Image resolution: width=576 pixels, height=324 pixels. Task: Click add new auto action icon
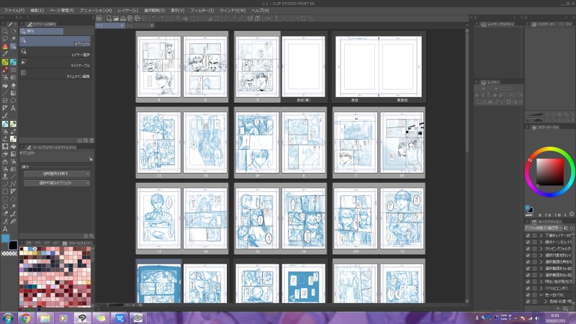(x=566, y=308)
